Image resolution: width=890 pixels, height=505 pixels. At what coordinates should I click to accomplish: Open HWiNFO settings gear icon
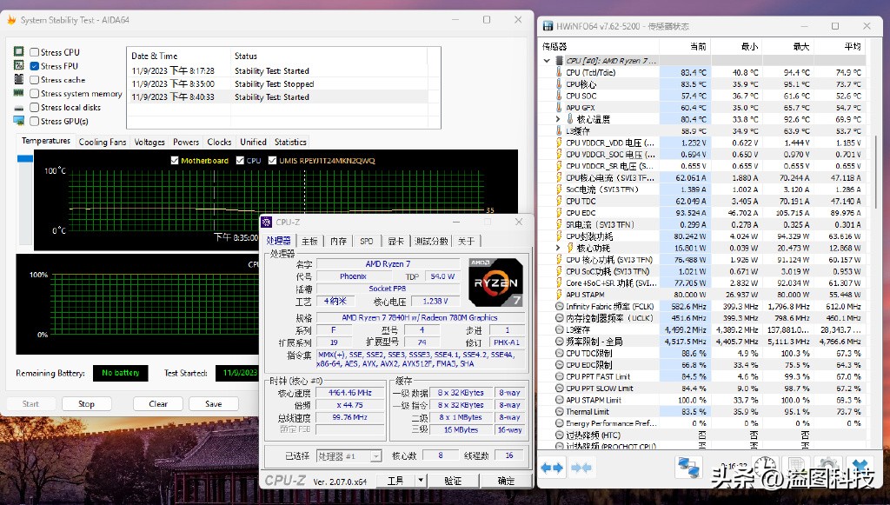[x=828, y=467]
